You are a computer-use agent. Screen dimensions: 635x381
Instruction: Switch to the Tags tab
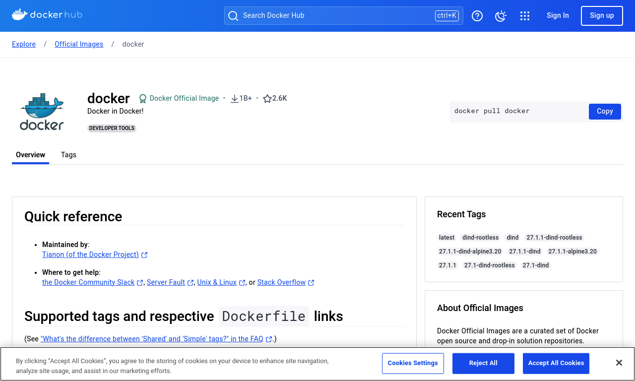point(68,155)
